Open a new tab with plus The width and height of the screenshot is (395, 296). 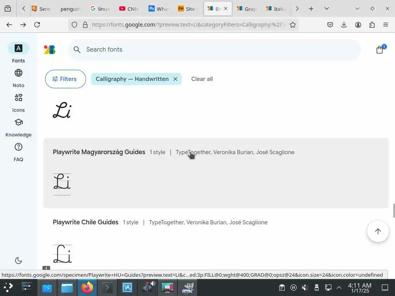311,9
